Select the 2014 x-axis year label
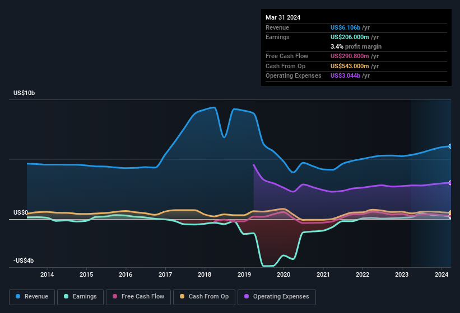This screenshot has height=313, width=460. pyautogui.click(x=47, y=274)
